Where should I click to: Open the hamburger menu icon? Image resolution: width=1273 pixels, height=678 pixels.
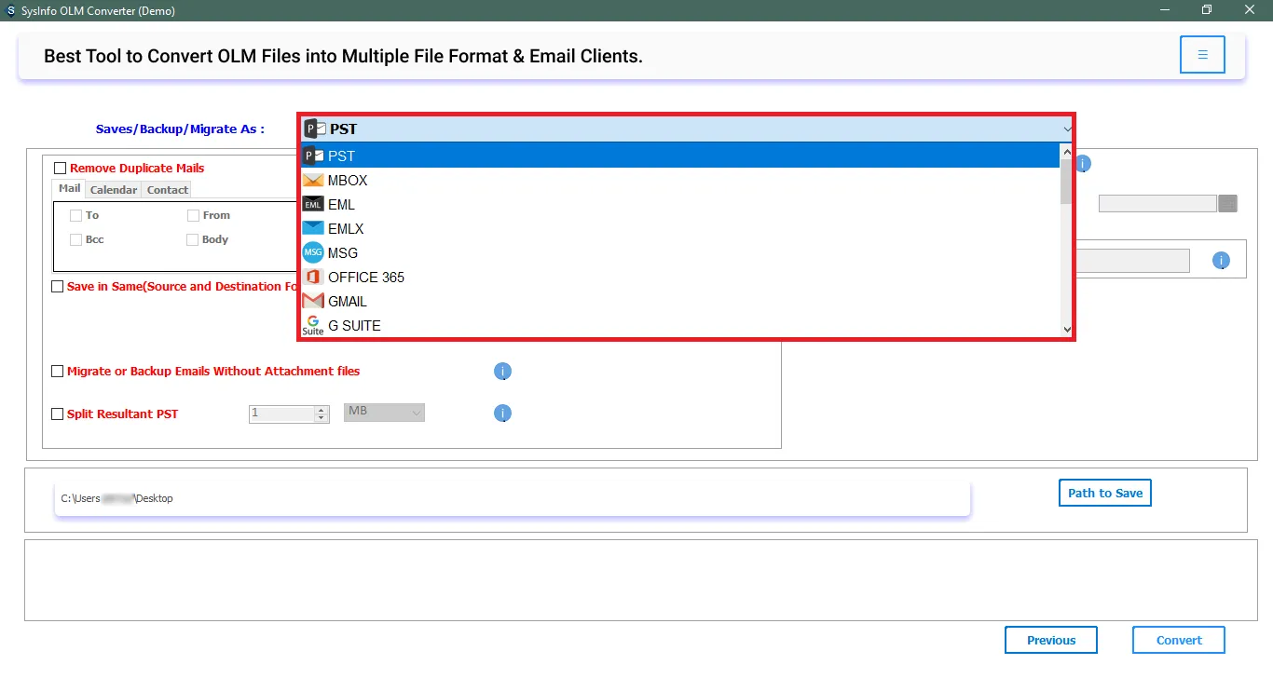tap(1202, 55)
